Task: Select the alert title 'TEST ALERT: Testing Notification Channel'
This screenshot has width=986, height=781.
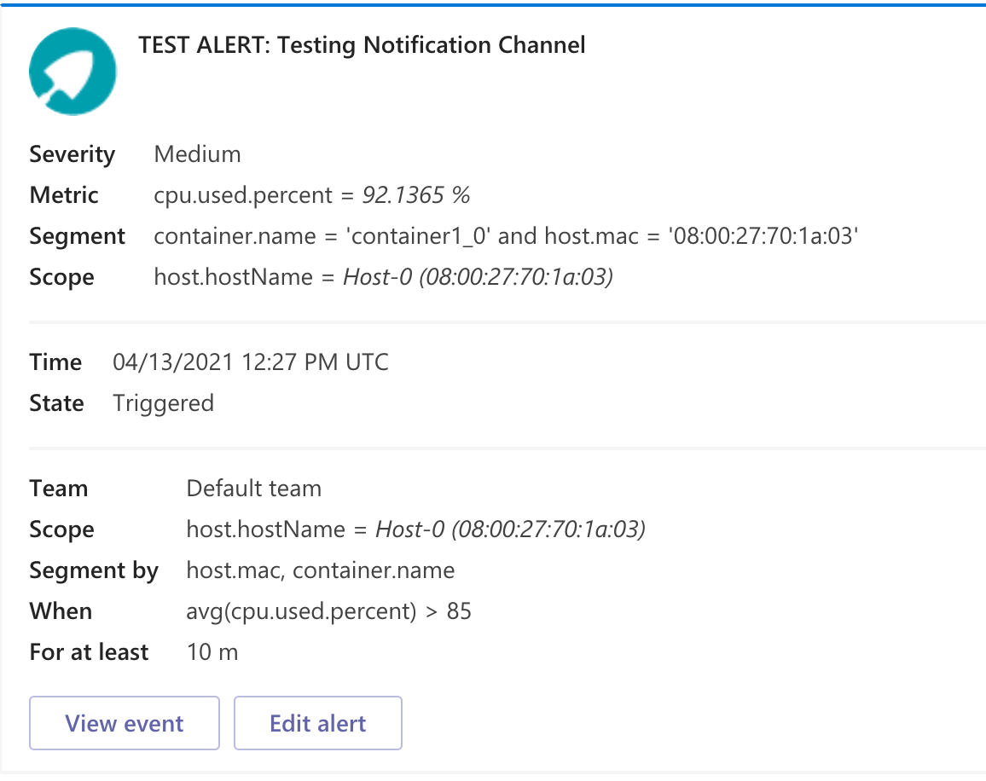Action: (x=362, y=45)
